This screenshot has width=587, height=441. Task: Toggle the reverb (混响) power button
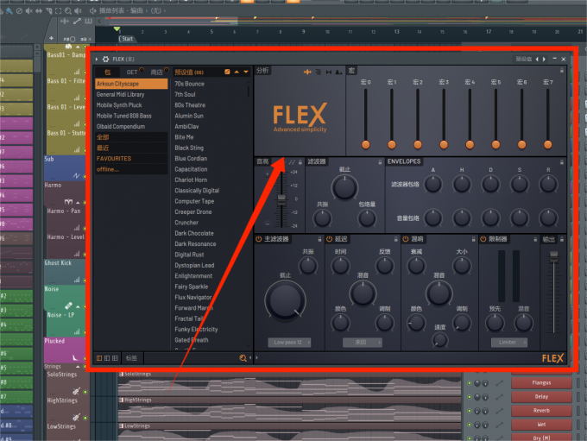[407, 238]
